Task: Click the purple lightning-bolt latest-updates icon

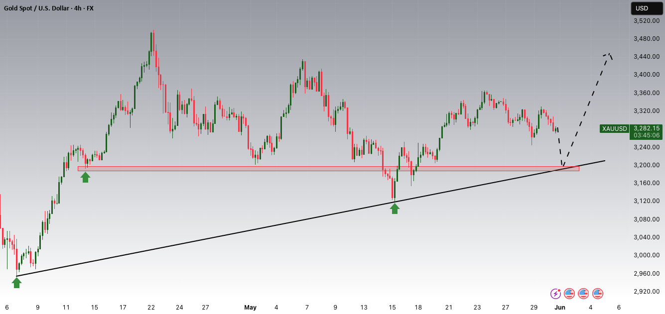Action: (x=555, y=294)
